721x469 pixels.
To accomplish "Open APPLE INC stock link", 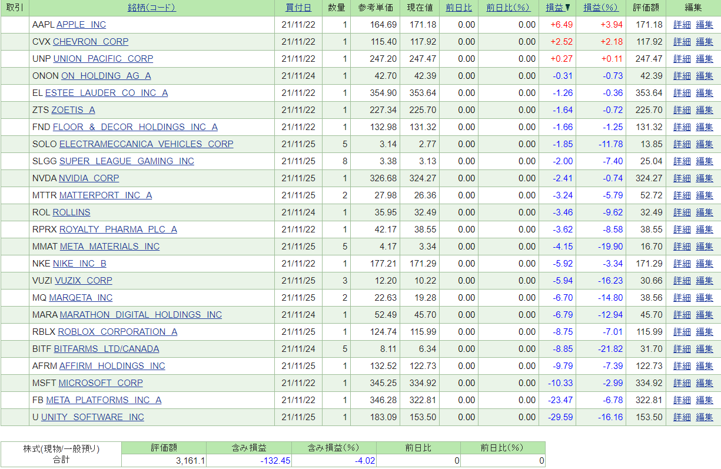I will 81,25.
